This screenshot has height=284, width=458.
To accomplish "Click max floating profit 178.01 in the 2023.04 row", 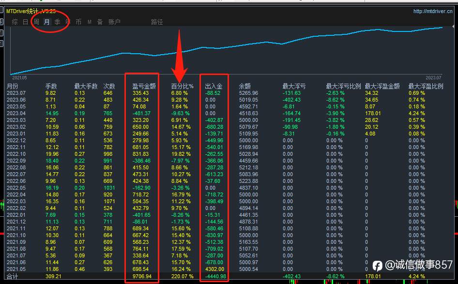I will point(373,114).
